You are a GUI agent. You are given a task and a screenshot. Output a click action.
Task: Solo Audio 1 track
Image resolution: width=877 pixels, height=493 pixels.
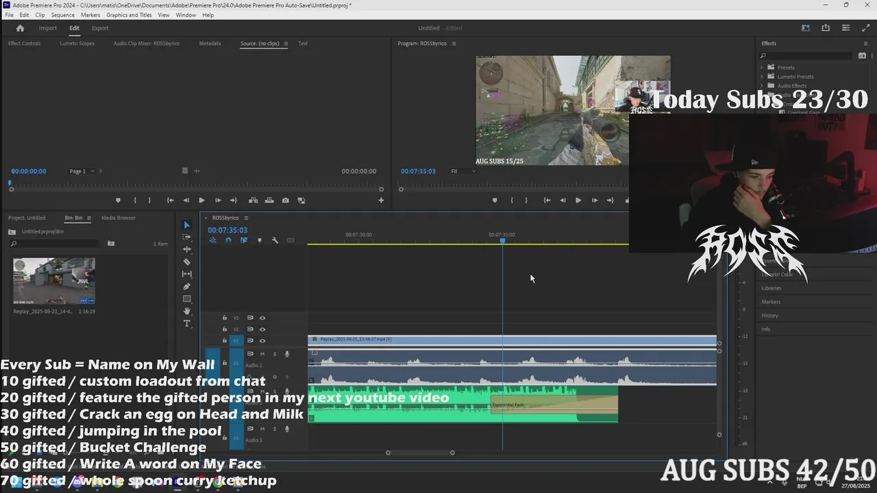click(x=275, y=354)
